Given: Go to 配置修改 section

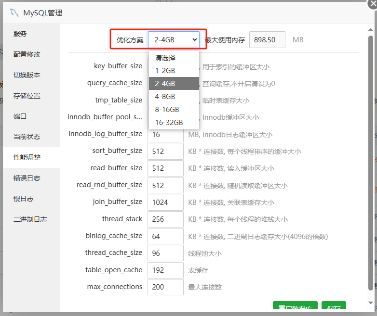Looking at the screenshot, I should point(31,54).
